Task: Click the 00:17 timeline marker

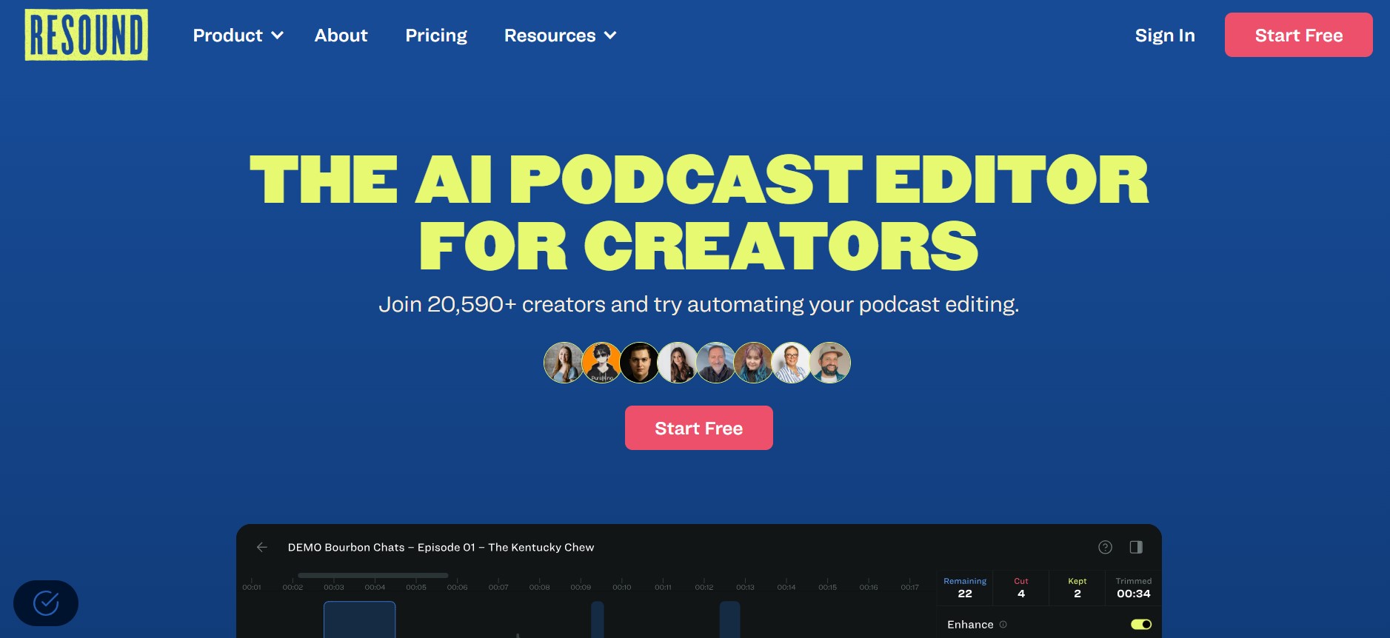Action: [910, 587]
